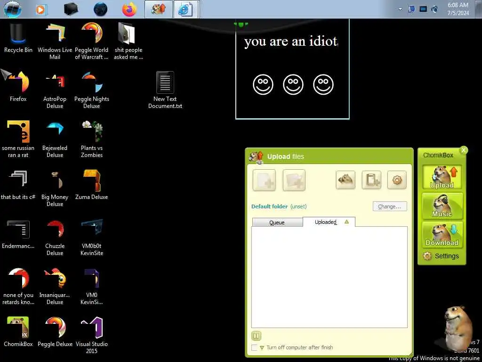This screenshot has height=362, width=482.
Task: Switch to the Queue tab
Action: [277, 222]
